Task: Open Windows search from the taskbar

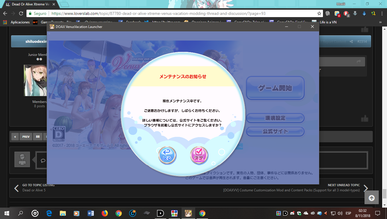Action: [x=20, y=213]
